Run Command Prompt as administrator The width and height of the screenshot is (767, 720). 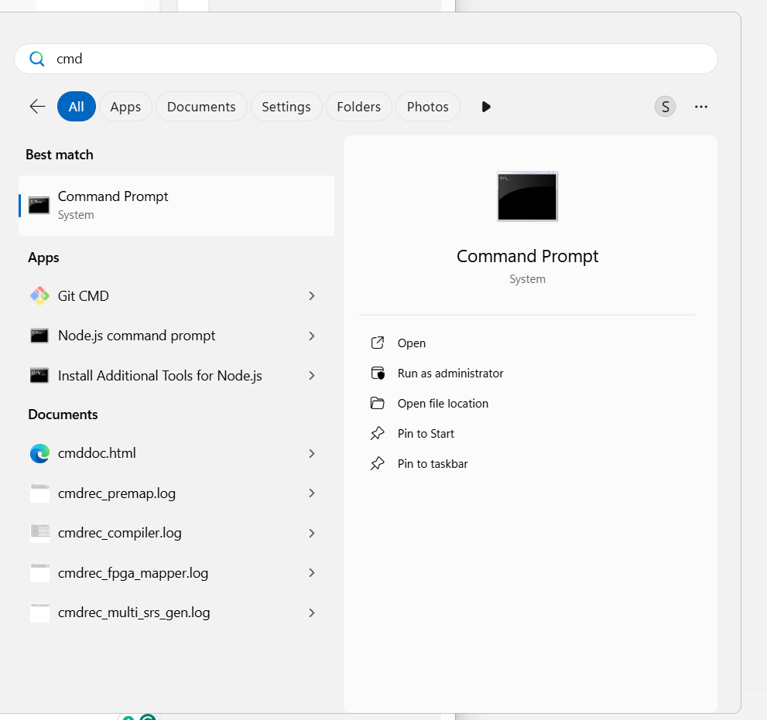(x=450, y=374)
